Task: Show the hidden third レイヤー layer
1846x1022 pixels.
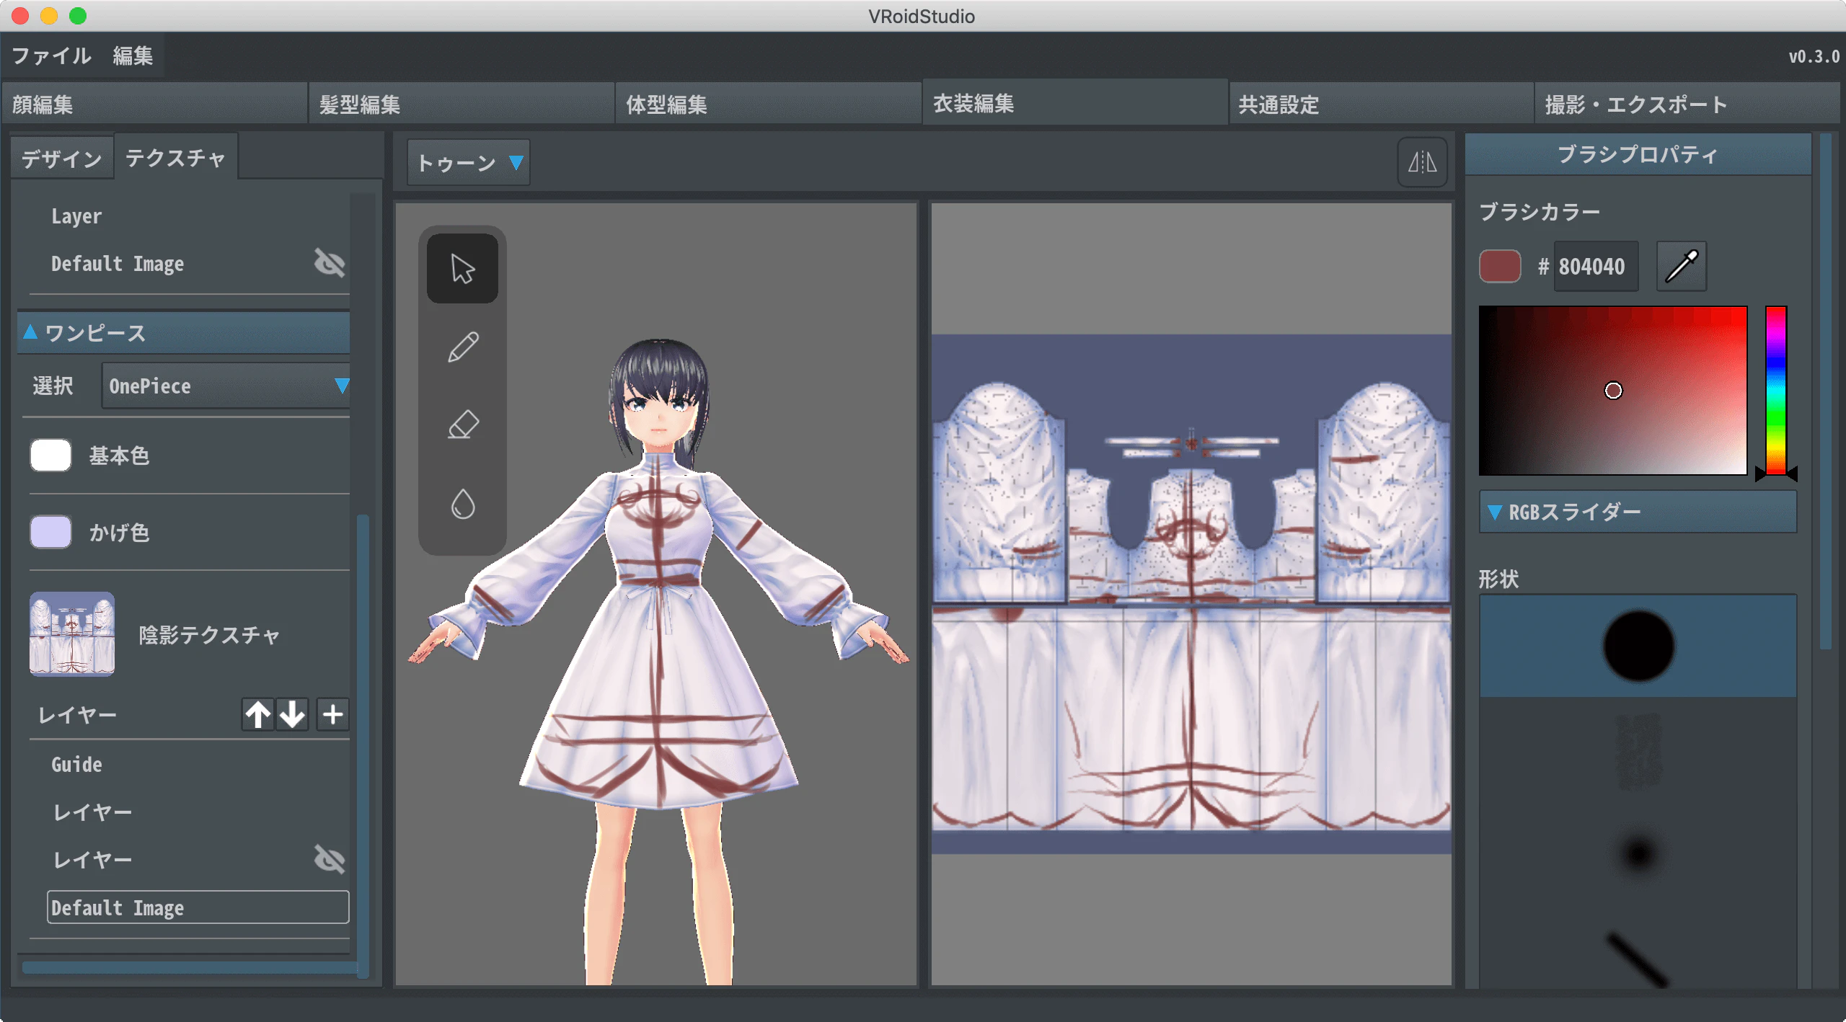Action: click(x=330, y=859)
